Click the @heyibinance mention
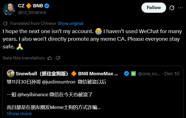The image size is (186, 118). click(32, 95)
